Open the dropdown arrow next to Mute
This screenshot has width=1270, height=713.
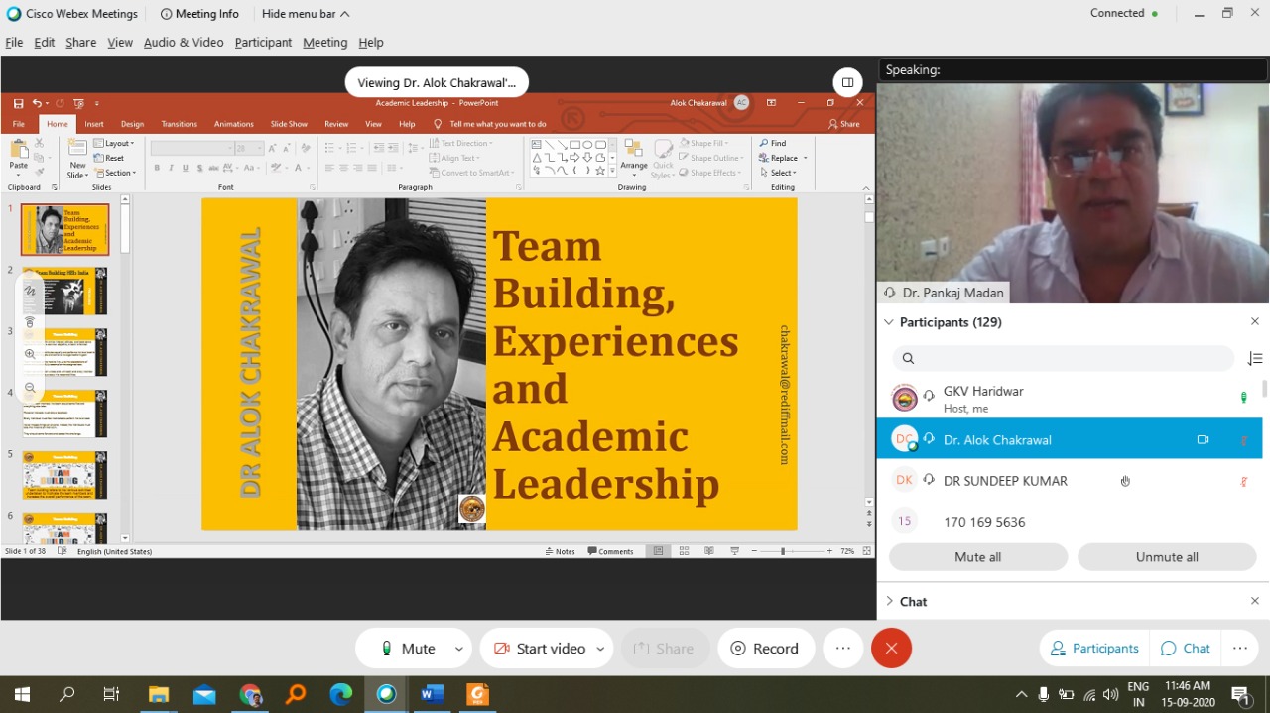[x=458, y=649]
